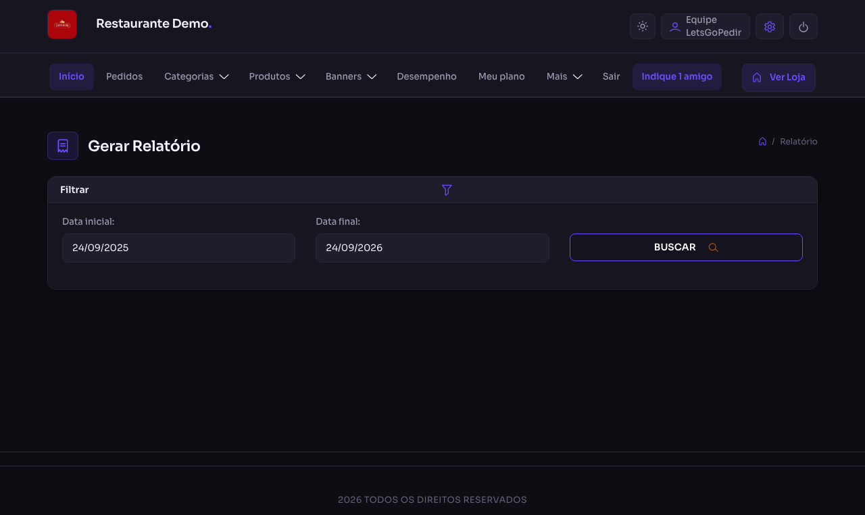The width and height of the screenshot is (865, 515).
Task: Click the power icon to log out
Action: (804, 26)
